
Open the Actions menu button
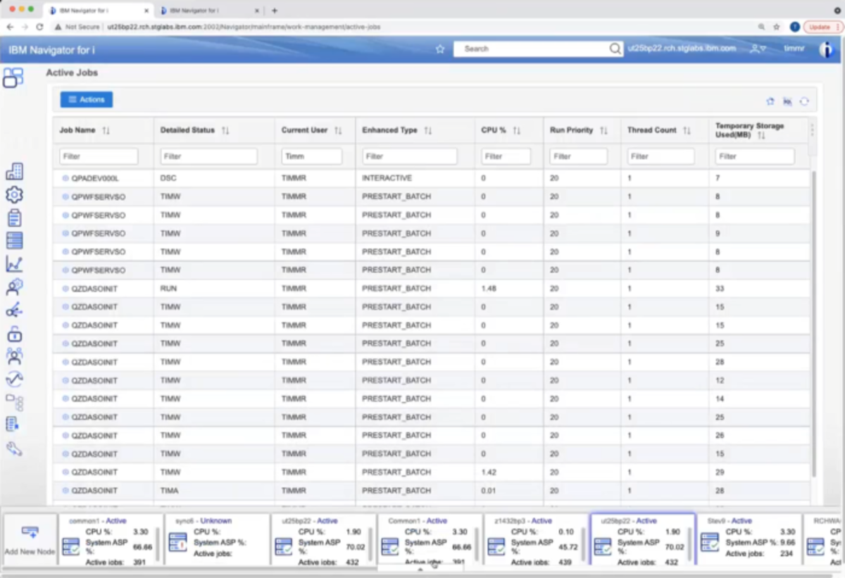(x=87, y=100)
